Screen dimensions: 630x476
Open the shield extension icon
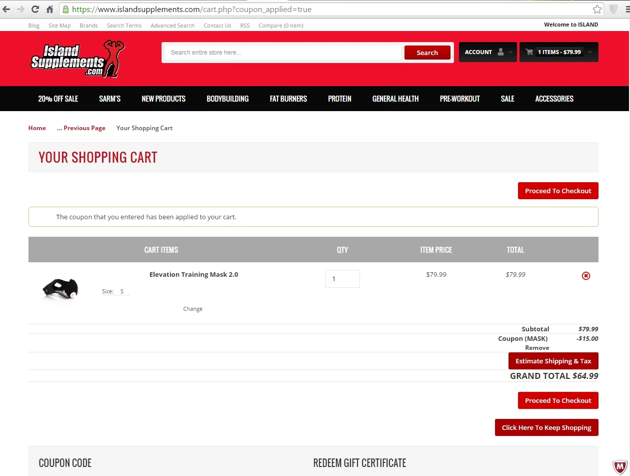pyautogui.click(x=613, y=10)
